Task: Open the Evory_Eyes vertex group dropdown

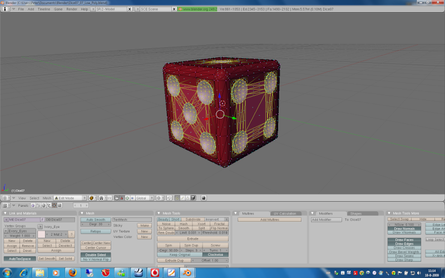Action: tap(6, 231)
